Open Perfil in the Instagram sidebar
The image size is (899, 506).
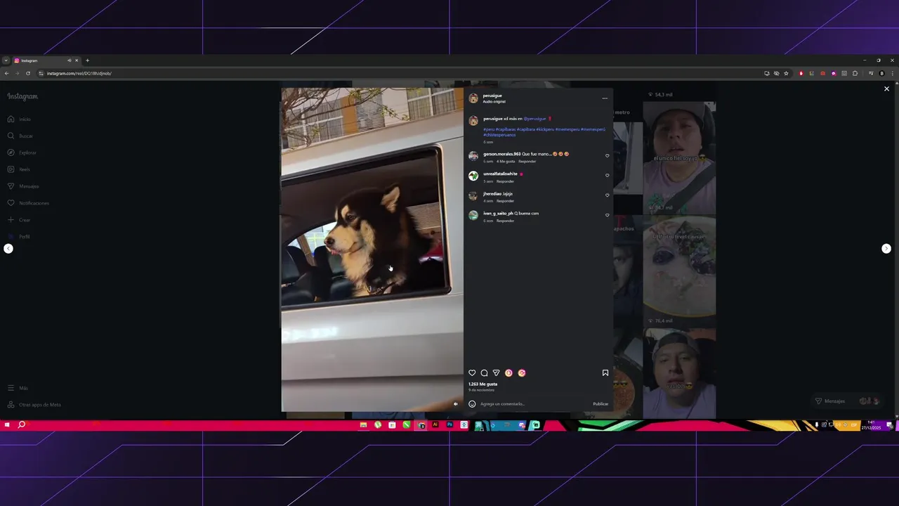[x=19, y=238]
